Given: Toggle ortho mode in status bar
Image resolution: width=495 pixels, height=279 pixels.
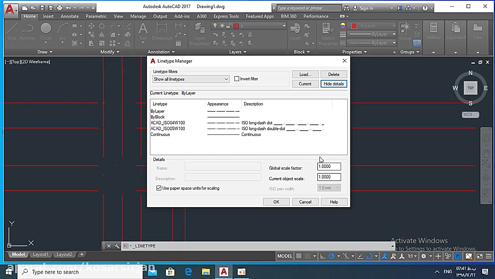Looking at the screenshot, I should [323, 256].
